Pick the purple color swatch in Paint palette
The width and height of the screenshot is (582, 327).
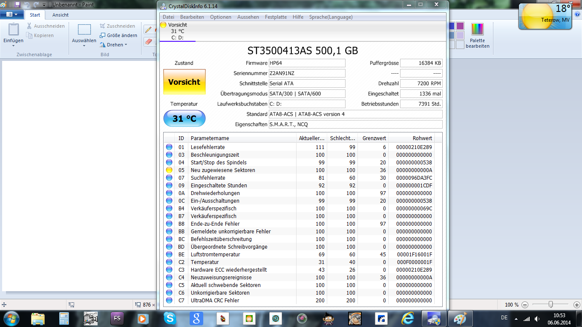click(460, 26)
